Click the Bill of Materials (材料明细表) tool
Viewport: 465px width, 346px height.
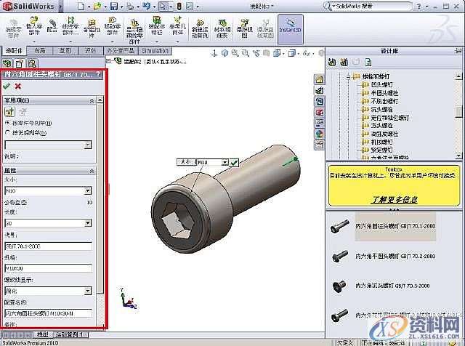(222, 28)
